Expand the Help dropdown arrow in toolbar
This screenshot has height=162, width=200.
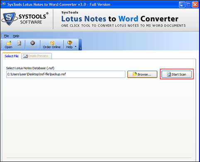[x=76, y=47]
